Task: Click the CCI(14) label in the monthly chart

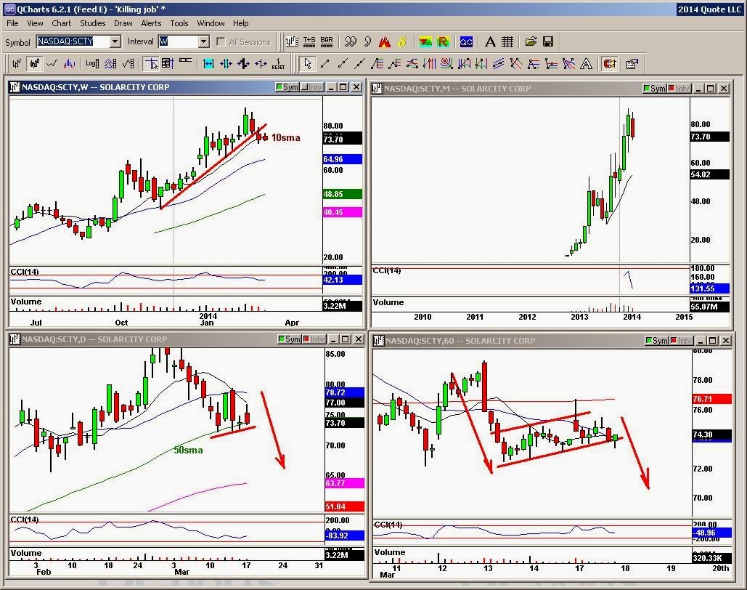Action: [387, 270]
